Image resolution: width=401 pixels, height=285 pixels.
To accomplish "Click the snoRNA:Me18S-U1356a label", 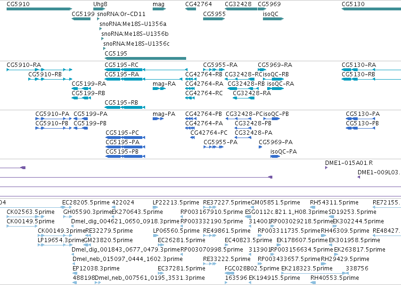I will click(133, 24).
